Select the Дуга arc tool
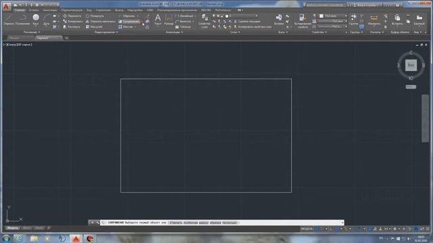433x243 pixels. [46, 20]
